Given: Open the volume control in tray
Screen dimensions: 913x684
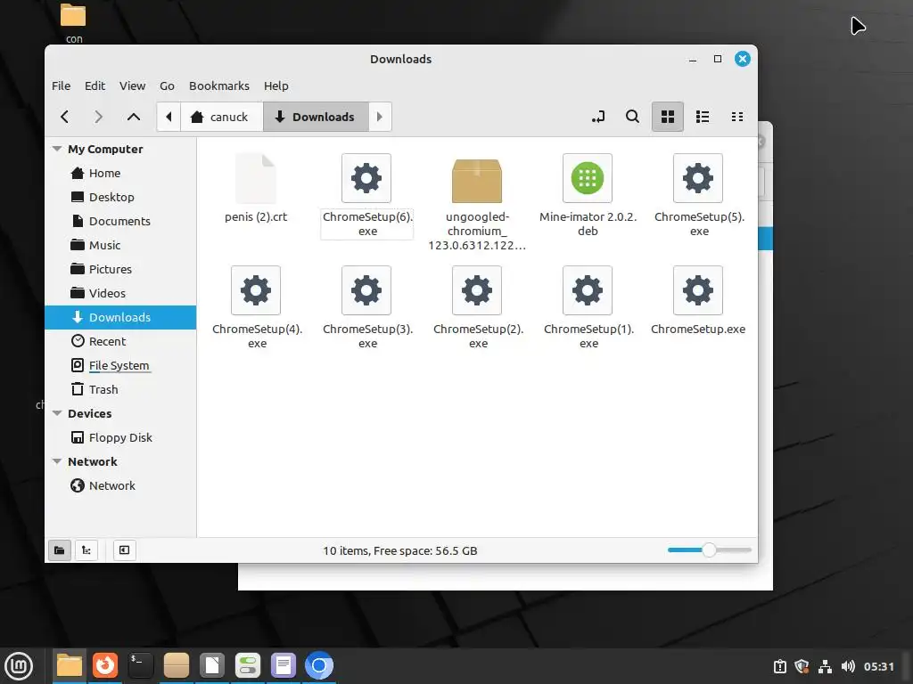Looking at the screenshot, I should coord(848,666).
